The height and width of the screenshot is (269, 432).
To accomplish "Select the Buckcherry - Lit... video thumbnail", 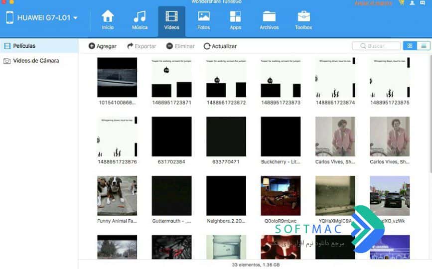I will tap(281, 136).
